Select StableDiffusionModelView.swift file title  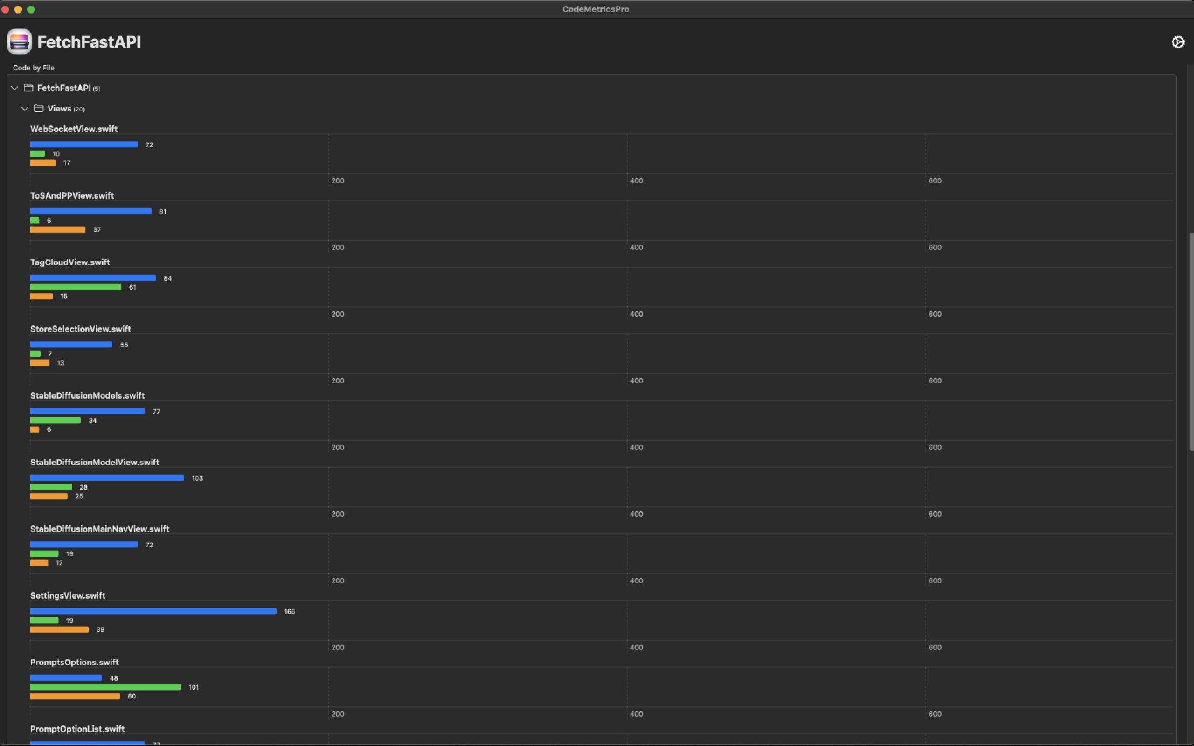tap(94, 463)
